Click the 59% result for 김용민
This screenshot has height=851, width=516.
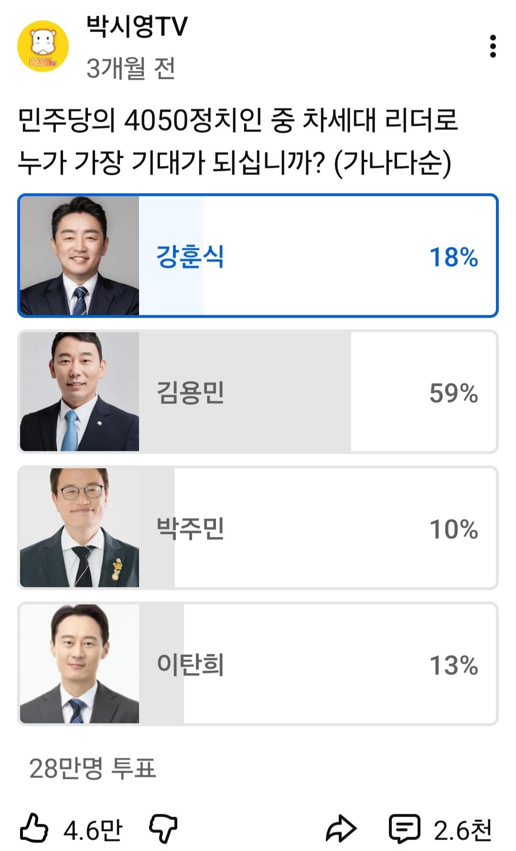(x=453, y=394)
